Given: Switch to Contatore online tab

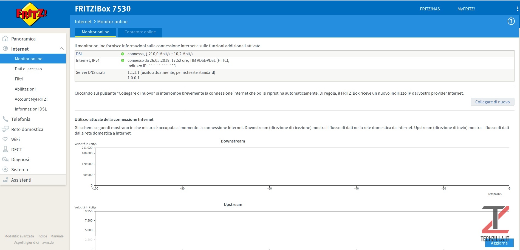Looking at the screenshot, I should (140, 32).
